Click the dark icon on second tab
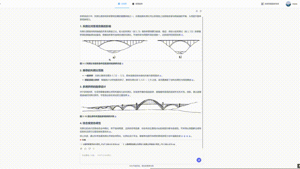This screenshot has width=300, height=169. pos(133,4)
